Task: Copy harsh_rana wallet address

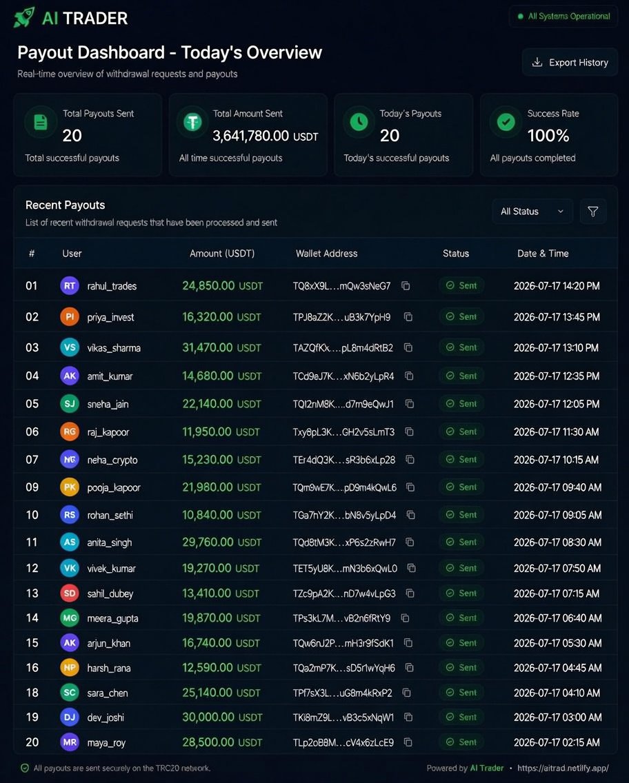Action: click(410, 668)
